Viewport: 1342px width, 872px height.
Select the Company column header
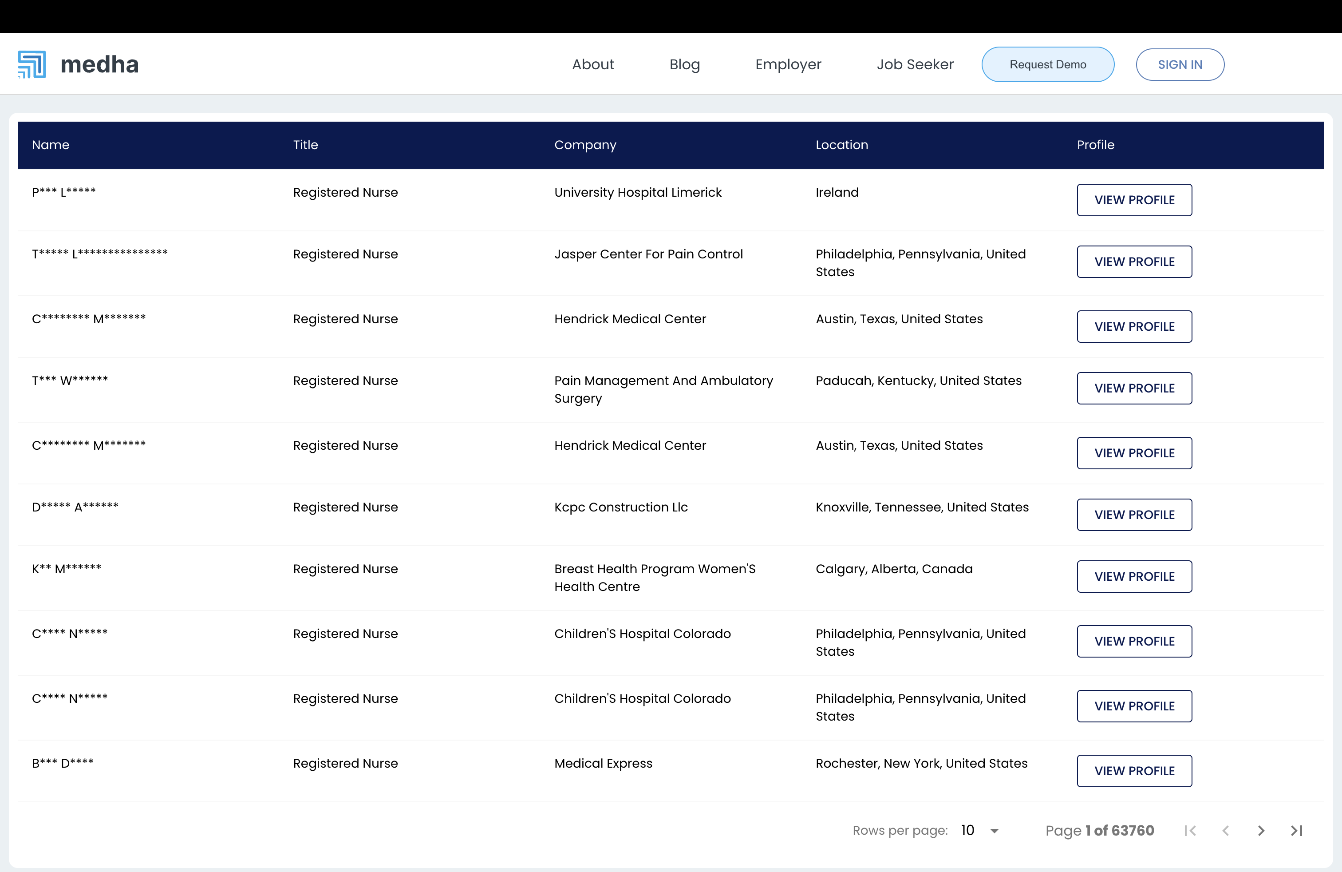click(x=585, y=145)
